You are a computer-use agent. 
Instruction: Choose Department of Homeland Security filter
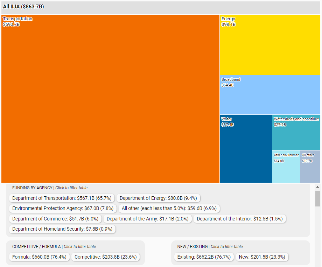tap(62, 229)
